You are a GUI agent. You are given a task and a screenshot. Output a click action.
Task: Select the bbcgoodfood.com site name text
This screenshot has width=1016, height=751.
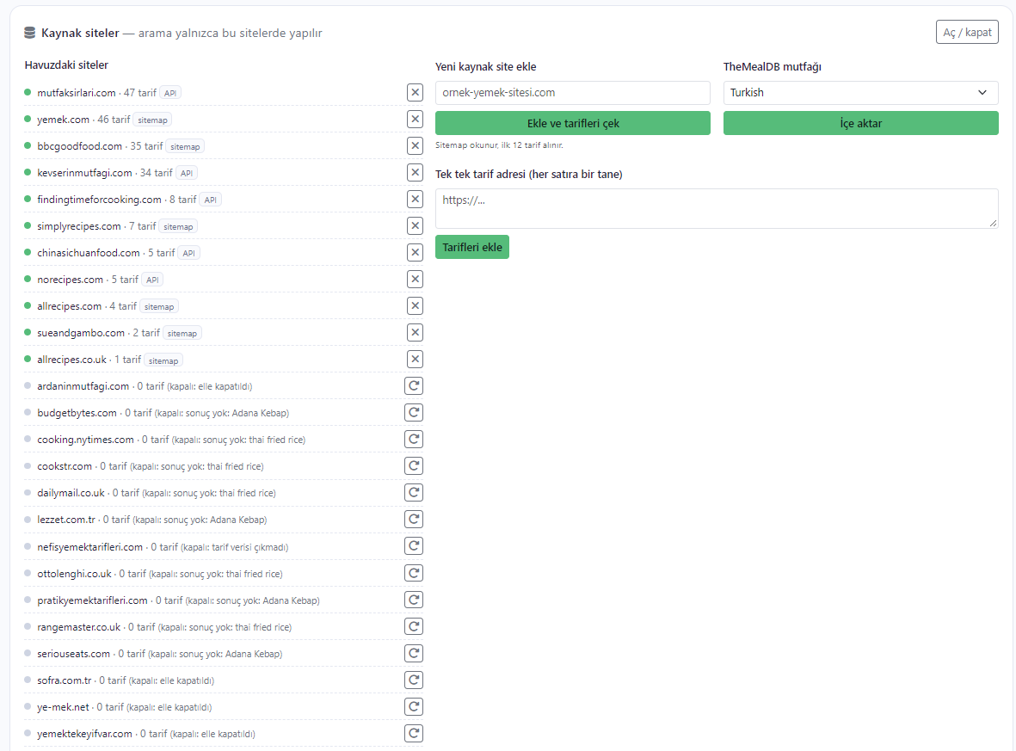(80, 146)
